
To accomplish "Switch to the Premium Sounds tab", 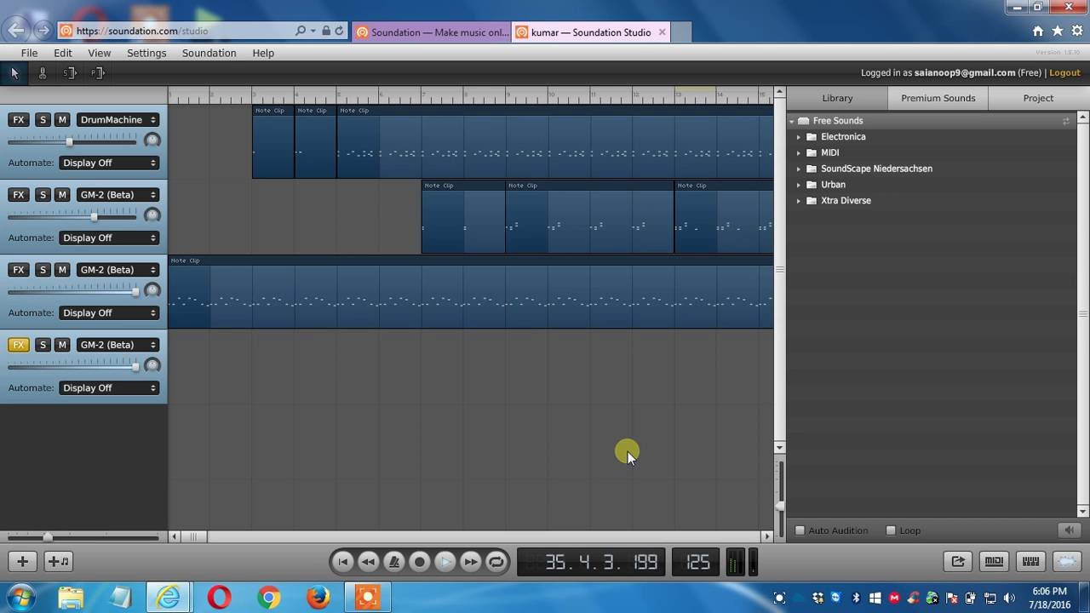I will pos(938,98).
